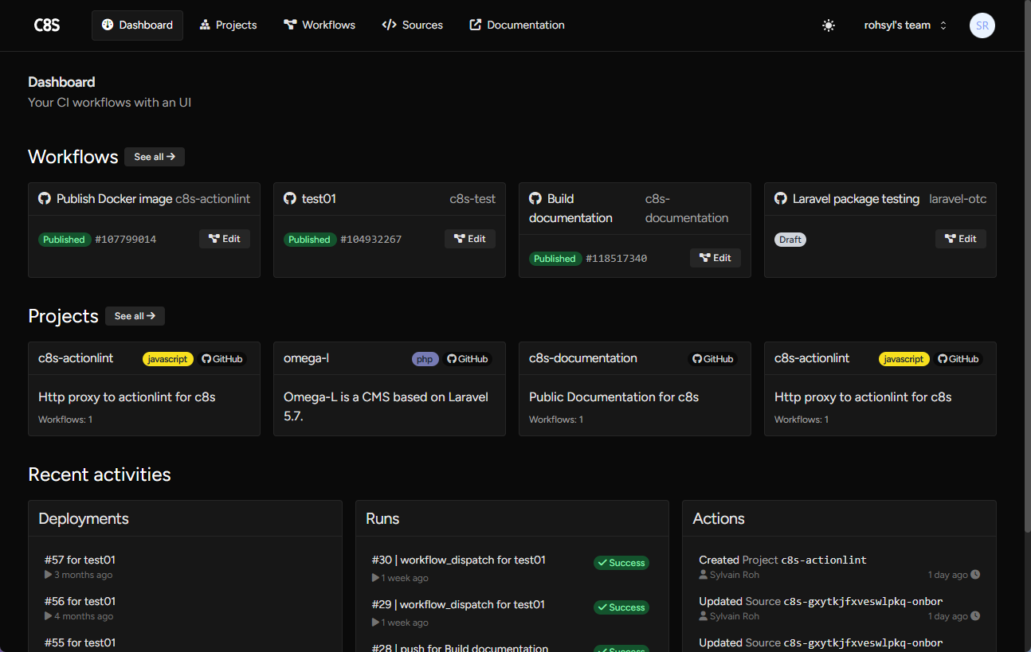Click play icon beside 4 months ago

click(x=49, y=616)
